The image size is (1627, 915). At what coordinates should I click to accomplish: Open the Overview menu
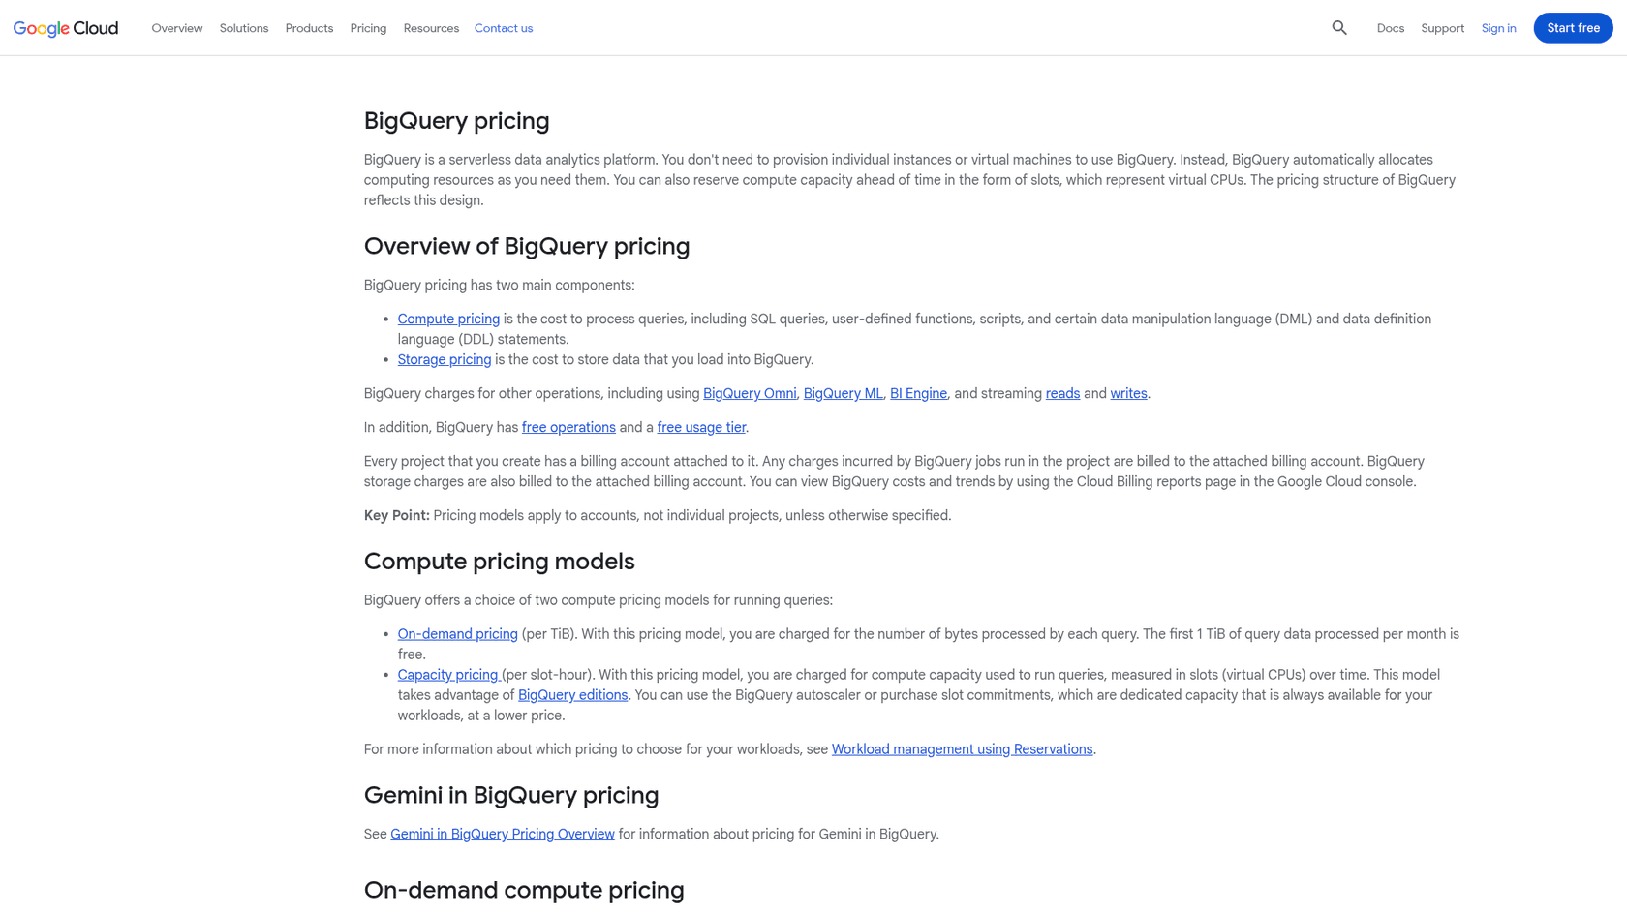(177, 28)
